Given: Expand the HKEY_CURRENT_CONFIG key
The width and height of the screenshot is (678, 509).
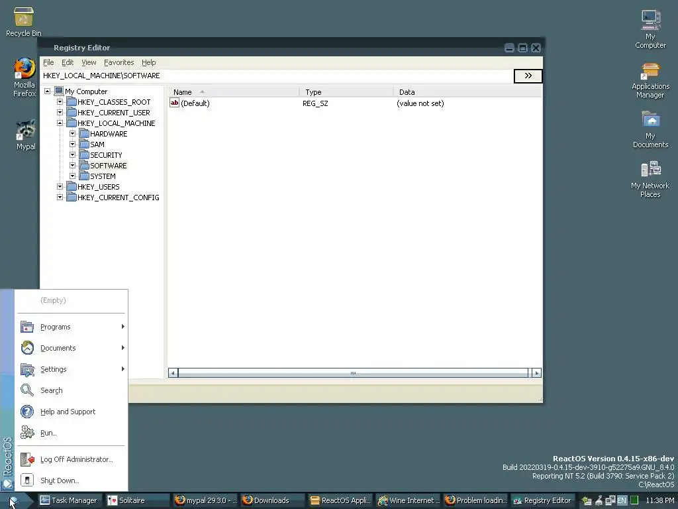Looking at the screenshot, I should [x=60, y=198].
